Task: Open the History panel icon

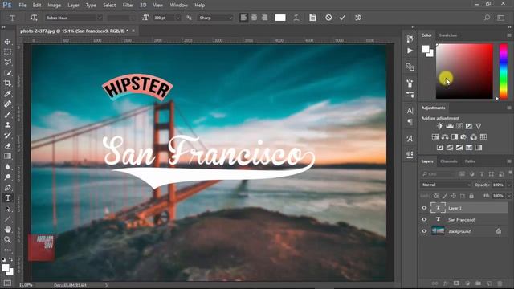Action: tap(410, 39)
